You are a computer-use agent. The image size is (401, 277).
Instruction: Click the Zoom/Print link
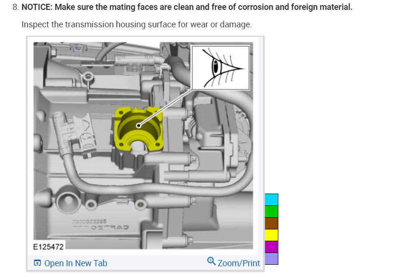coord(239,263)
